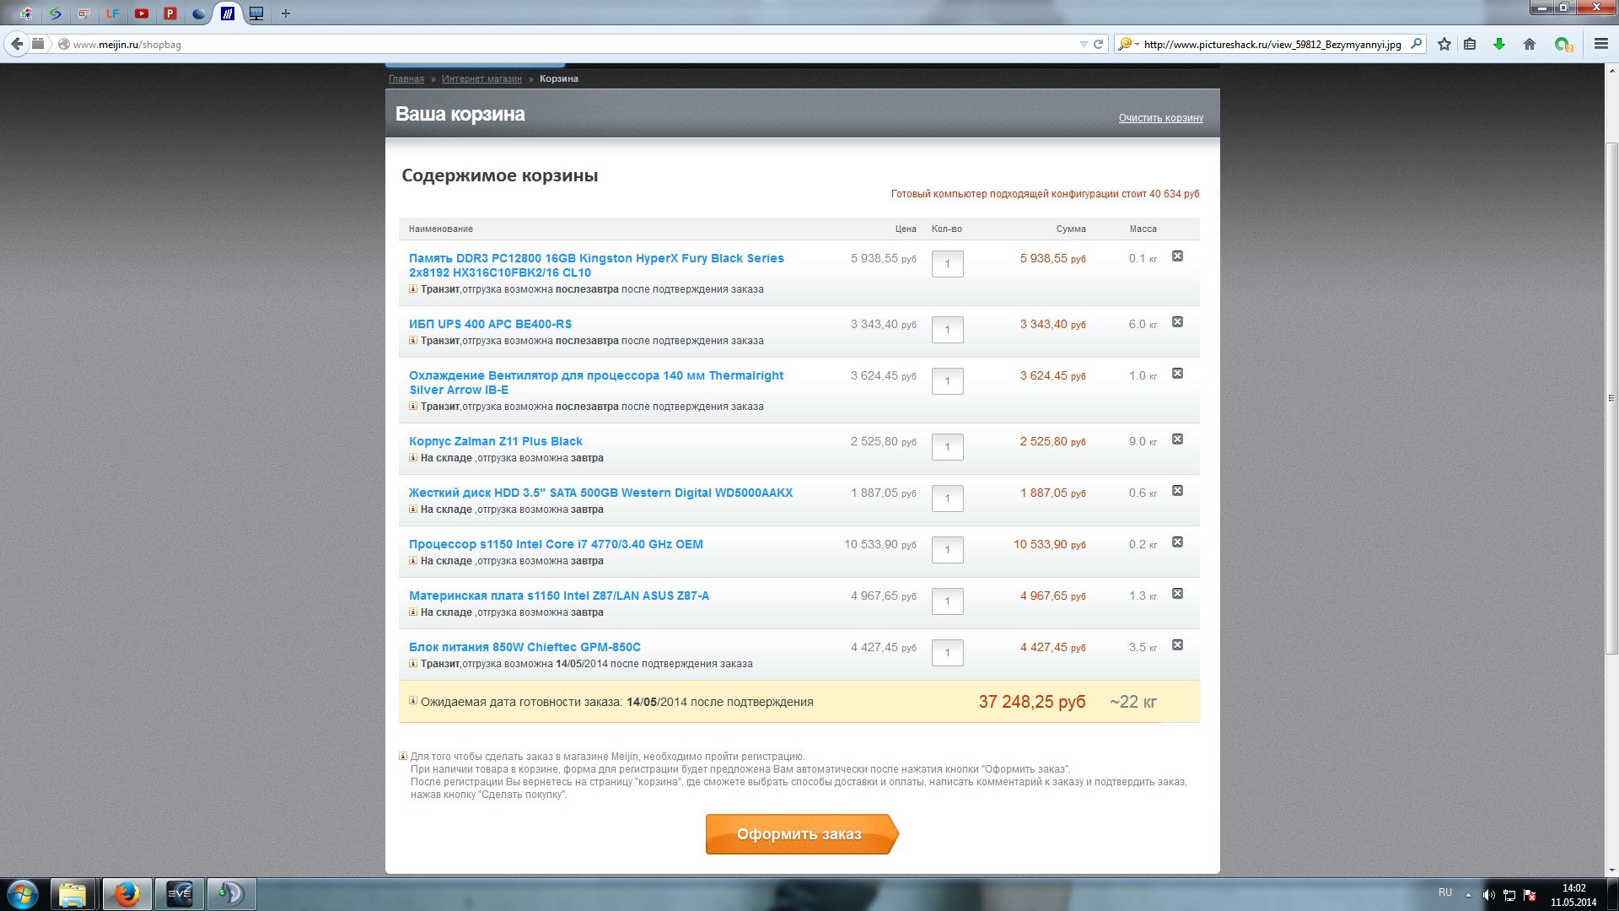
Task: Click the magnifier search-go icon
Action: [x=1416, y=44]
